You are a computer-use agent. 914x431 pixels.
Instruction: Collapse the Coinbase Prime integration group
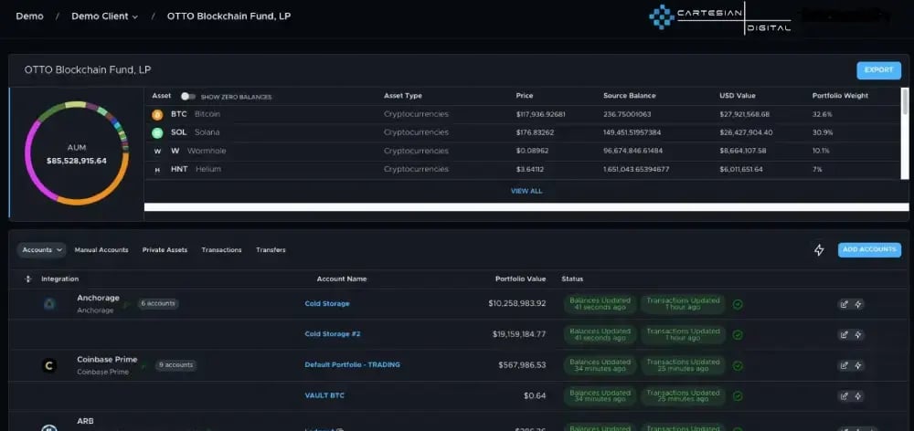143,365
